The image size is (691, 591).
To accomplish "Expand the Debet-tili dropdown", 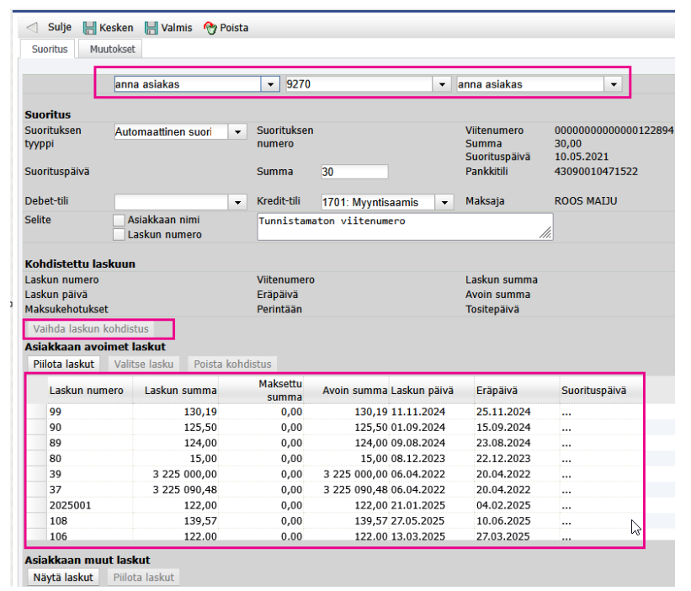I will point(237,202).
